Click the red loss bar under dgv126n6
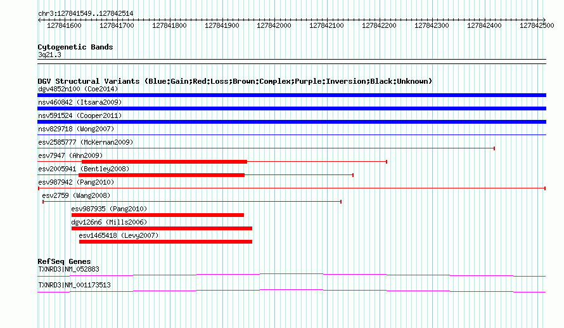Image resolution: width=564 pixels, height=328 pixels. (162, 228)
